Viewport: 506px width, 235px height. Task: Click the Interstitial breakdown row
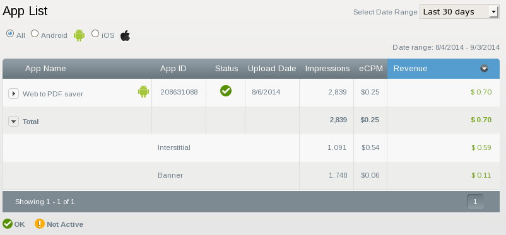click(x=251, y=147)
